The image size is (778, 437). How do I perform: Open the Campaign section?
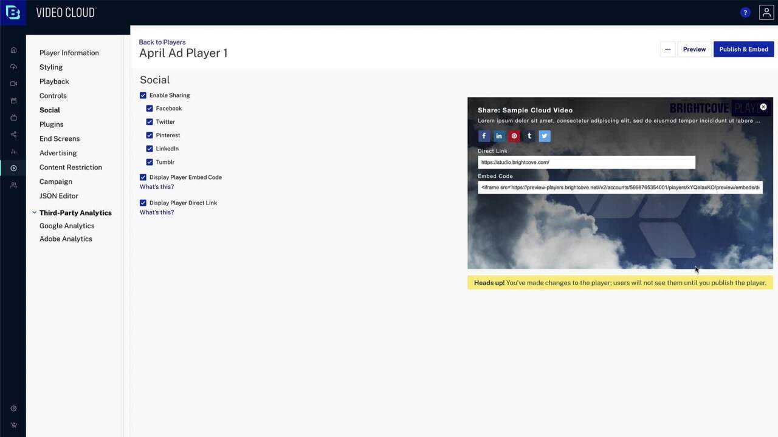[56, 181]
